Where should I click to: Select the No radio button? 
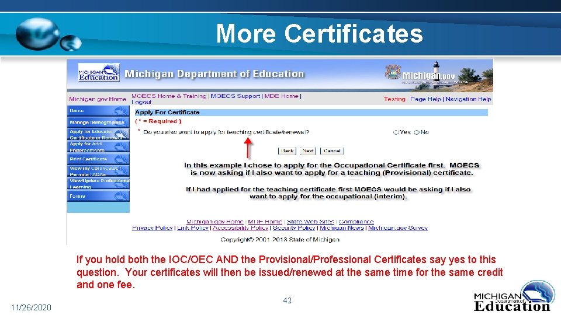point(417,132)
